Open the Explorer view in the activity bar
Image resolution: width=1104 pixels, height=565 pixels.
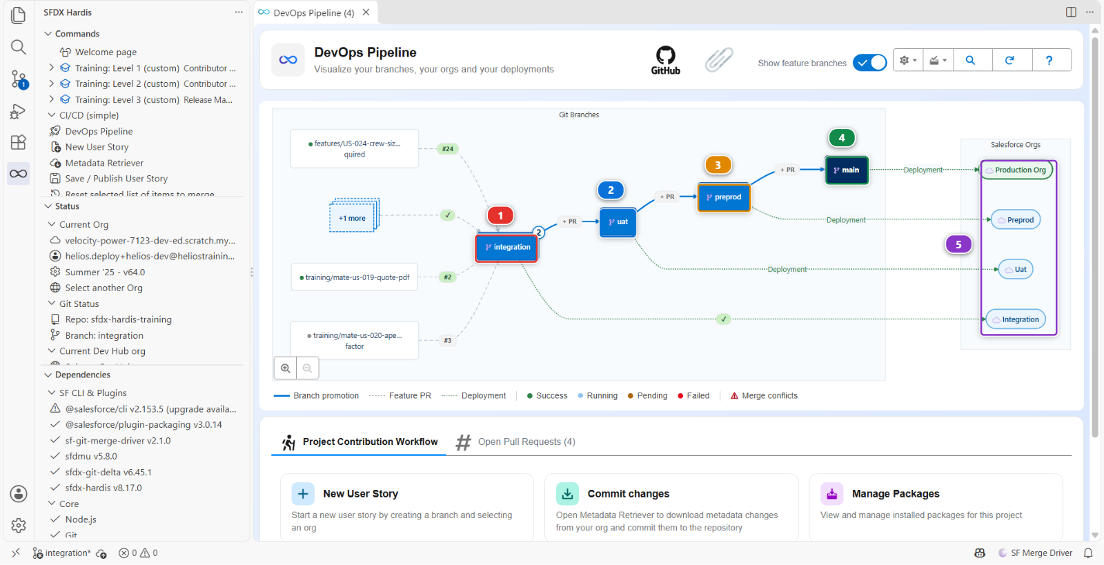click(19, 15)
